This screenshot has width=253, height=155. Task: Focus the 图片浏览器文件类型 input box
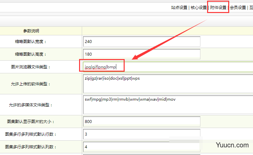point(168,67)
